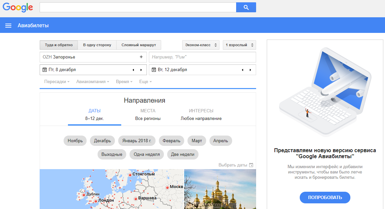Screen dimensions: 385x209
Task: Toggle the Март month chip
Action: (197, 141)
